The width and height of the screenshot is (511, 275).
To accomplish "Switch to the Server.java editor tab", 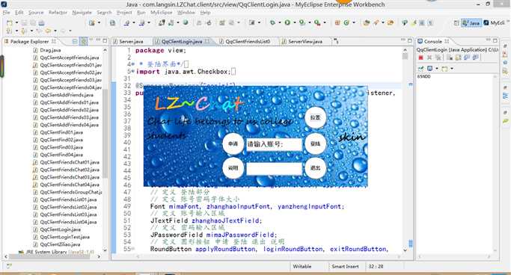I will pos(128,41).
